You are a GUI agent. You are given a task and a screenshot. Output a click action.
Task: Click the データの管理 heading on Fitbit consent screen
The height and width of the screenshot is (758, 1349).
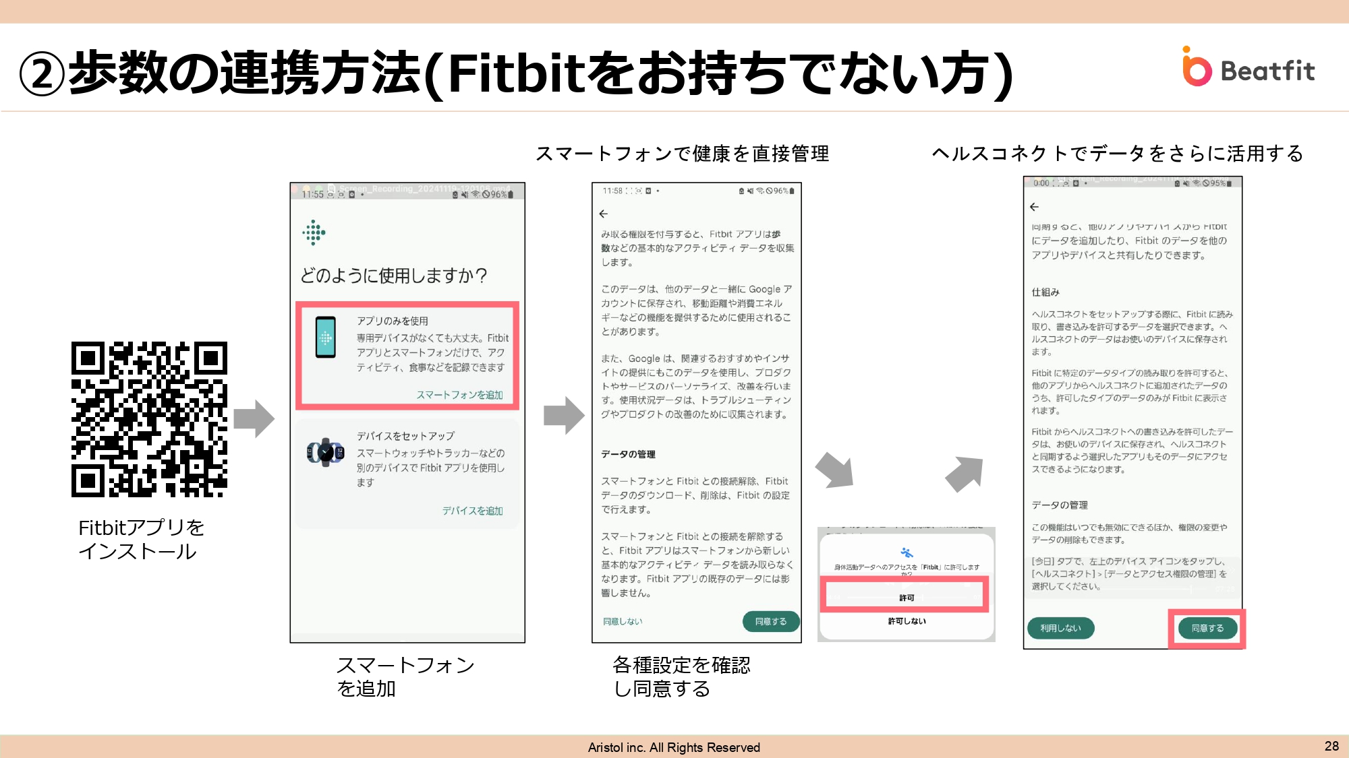tap(628, 454)
